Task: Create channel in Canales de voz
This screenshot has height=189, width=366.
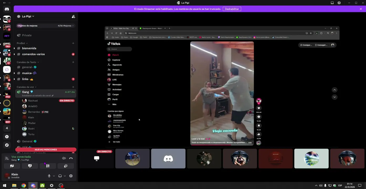Action: pos(73,87)
